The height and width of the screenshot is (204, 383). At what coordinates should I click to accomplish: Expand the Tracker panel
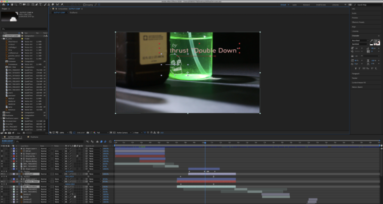pyautogui.click(x=355, y=78)
